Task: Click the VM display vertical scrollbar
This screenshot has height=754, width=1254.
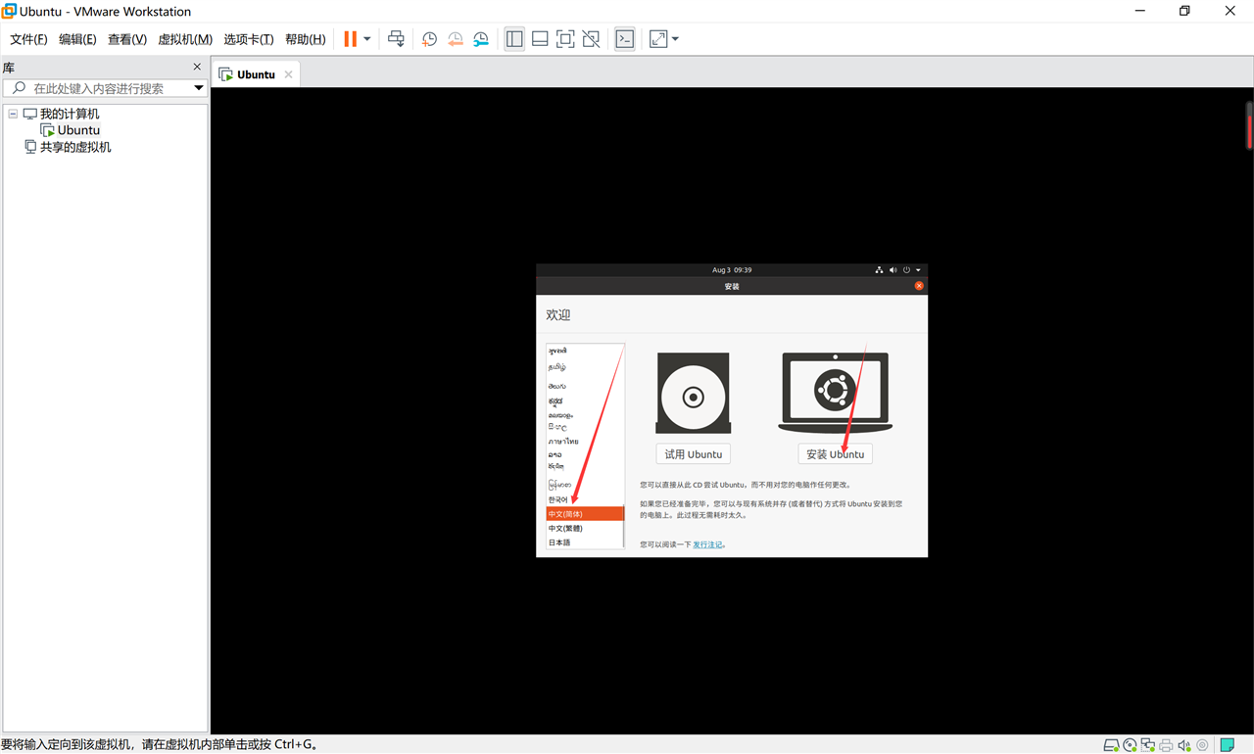Action: [x=1249, y=125]
